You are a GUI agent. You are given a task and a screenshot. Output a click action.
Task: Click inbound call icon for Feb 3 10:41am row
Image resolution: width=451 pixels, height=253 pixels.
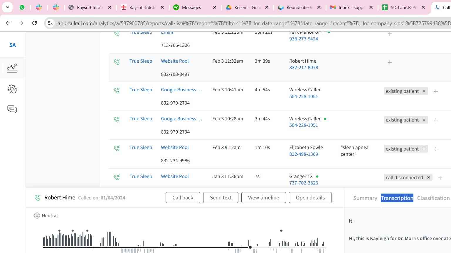[x=117, y=90]
